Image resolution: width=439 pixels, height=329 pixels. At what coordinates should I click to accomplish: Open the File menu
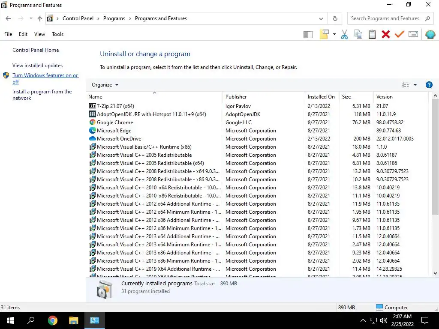[x=8, y=34]
